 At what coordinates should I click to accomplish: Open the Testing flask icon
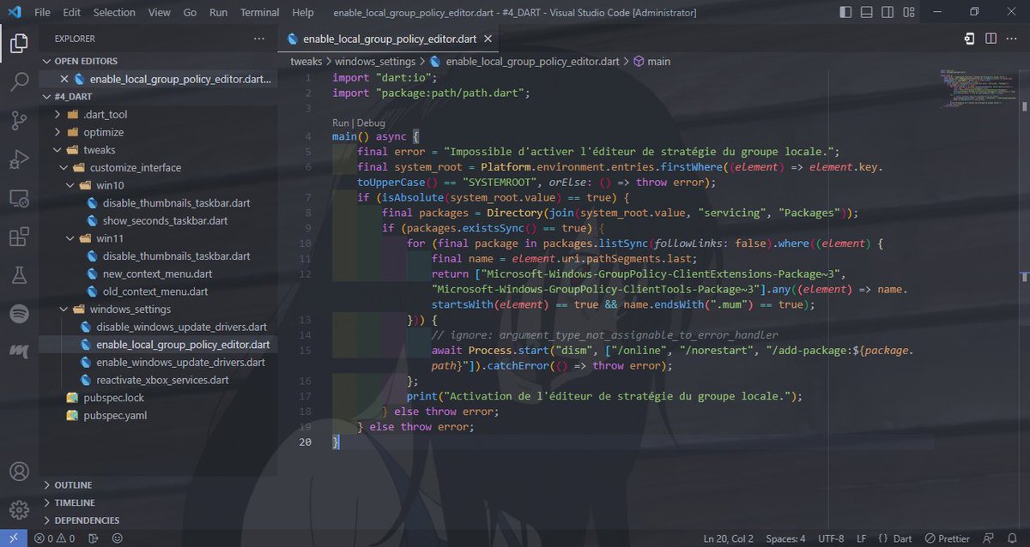coord(19,275)
